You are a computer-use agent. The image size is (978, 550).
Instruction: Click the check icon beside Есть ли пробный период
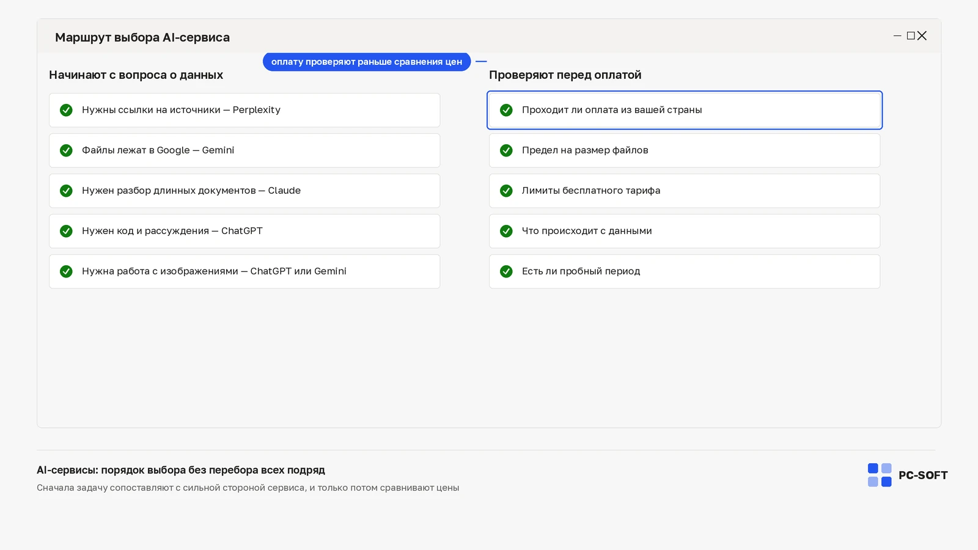tap(506, 271)
